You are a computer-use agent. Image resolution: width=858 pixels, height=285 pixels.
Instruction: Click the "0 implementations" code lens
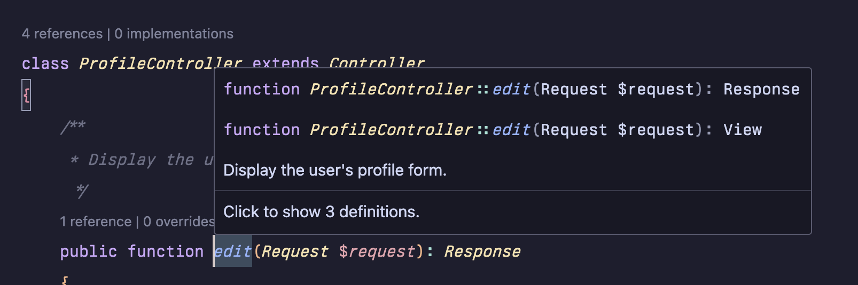click(x=174, y=34)
